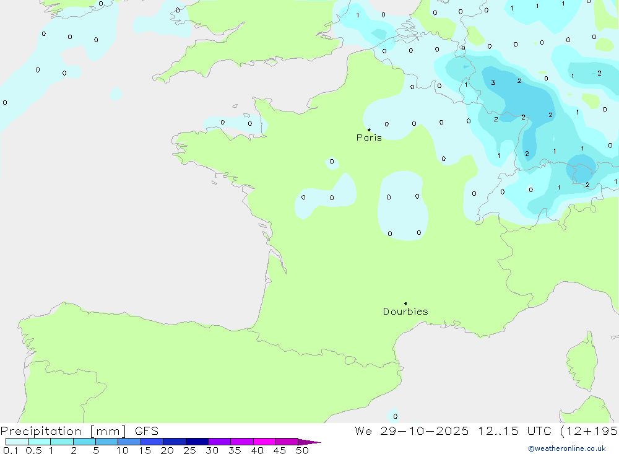Open the weatheronline.co.uk copyright link
This screenshot has height=454, width=619.
(x=567, y=448)
